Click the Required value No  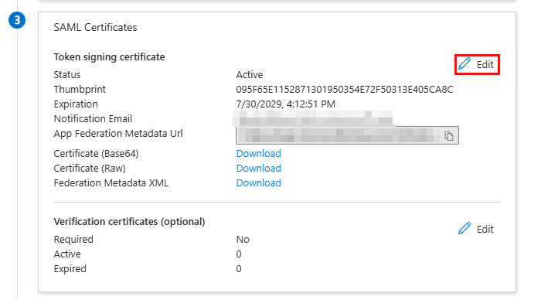pos(243,239)
